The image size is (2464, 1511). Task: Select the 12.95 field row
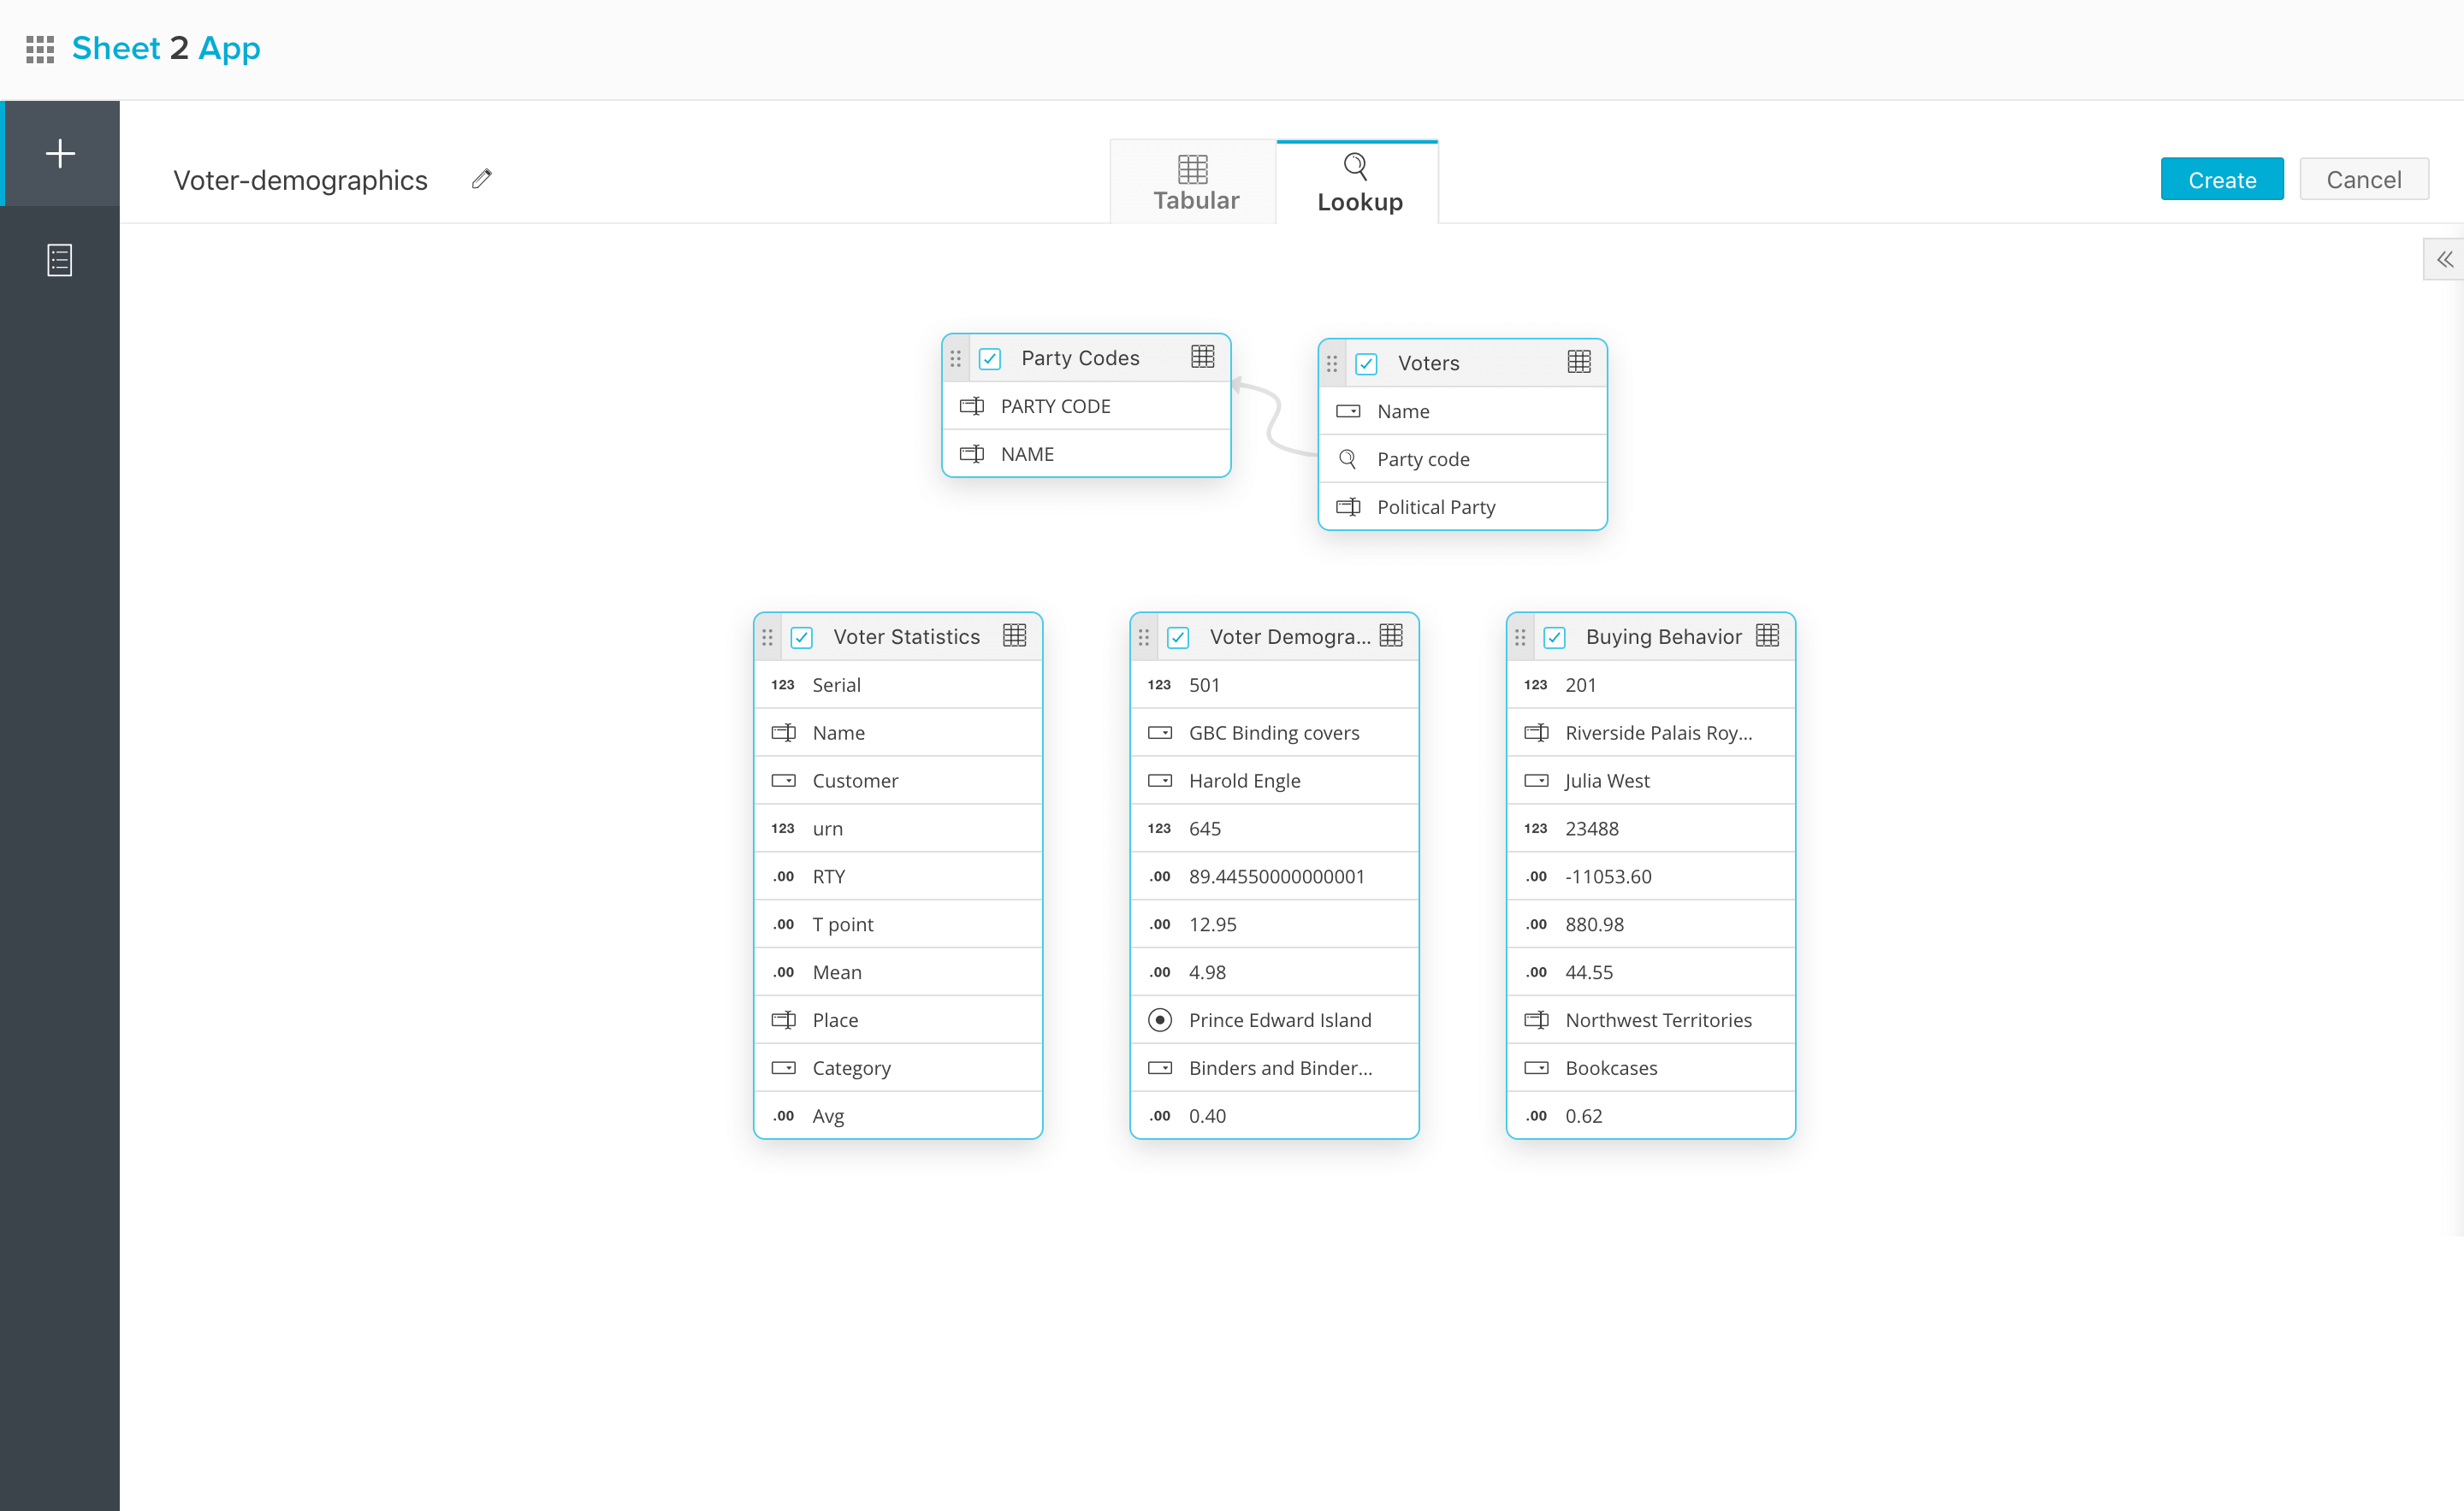[1274, 924]
